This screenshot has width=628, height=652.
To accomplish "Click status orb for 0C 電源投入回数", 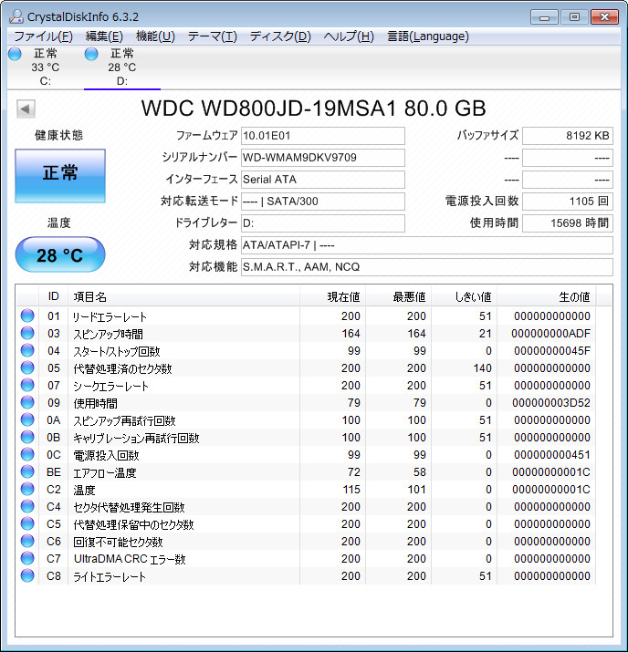I will tap(27, 454).
